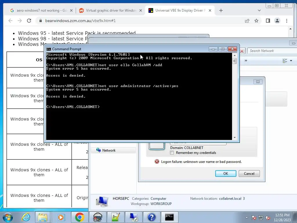This screenshot has width=297, height=223.
Task: Click 'WORKGROUP' workgroup value
Action: point(161,204)
